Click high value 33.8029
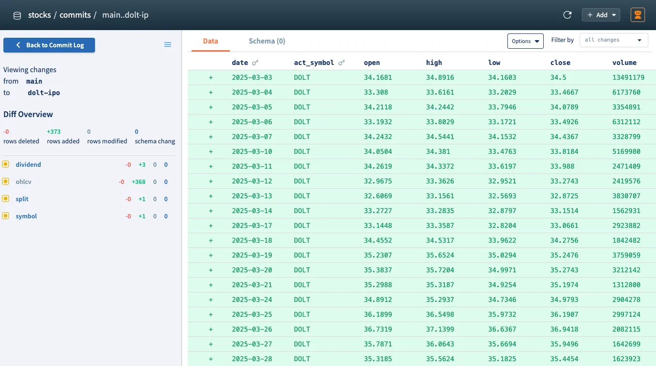656x366 pixels. [x=440, y=122]
